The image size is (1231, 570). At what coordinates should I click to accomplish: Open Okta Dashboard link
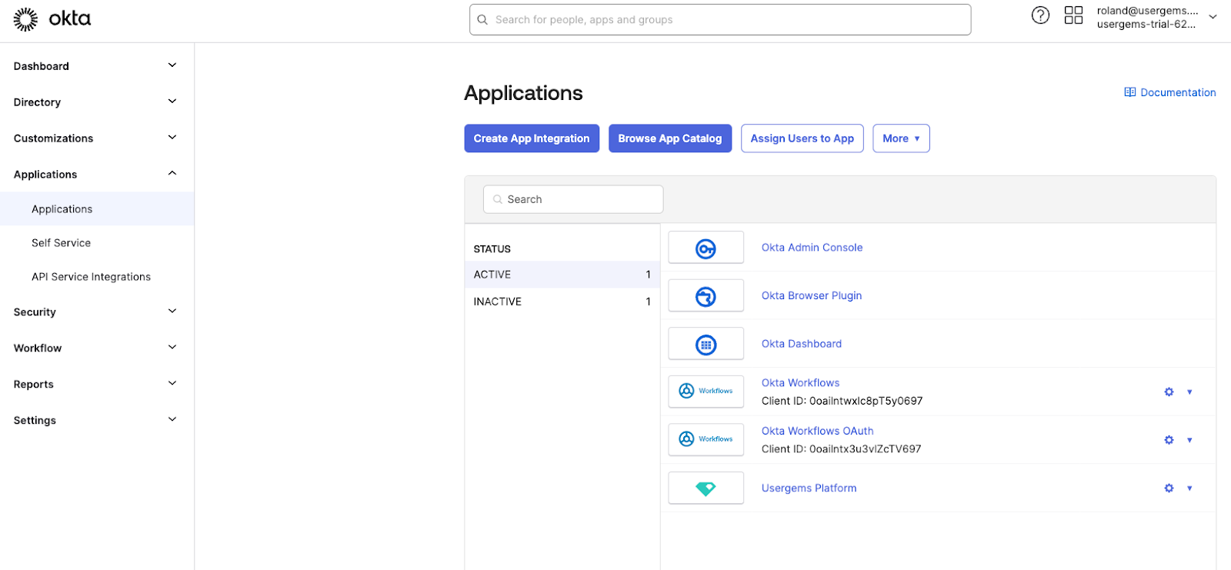click(802, 344)
